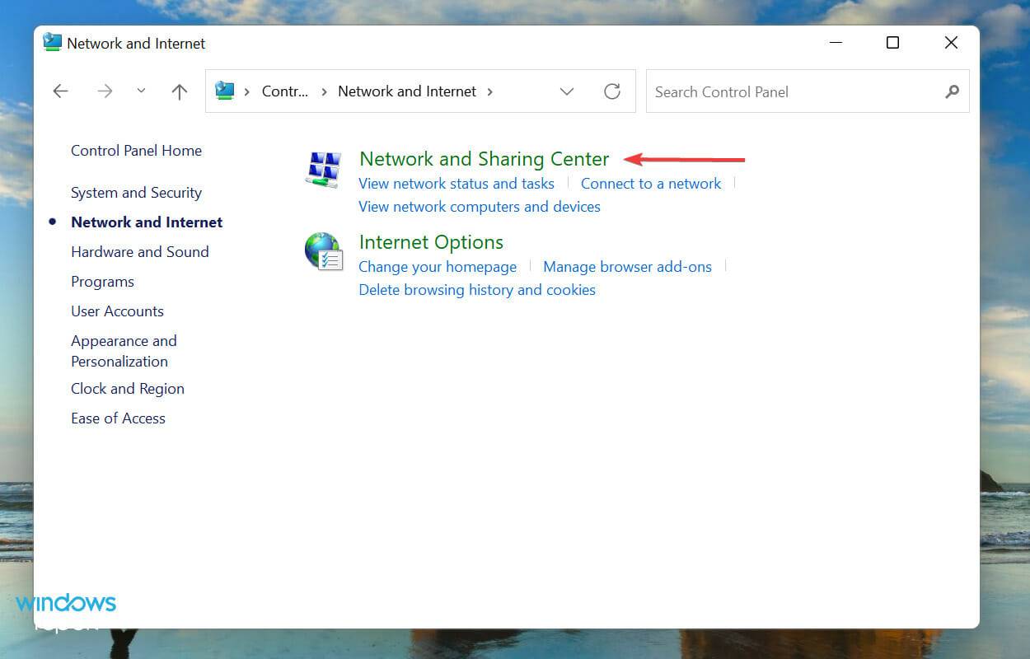Open Change your homepage link
This screenshot has height=659, width=1030.
[x=438, y=266]
